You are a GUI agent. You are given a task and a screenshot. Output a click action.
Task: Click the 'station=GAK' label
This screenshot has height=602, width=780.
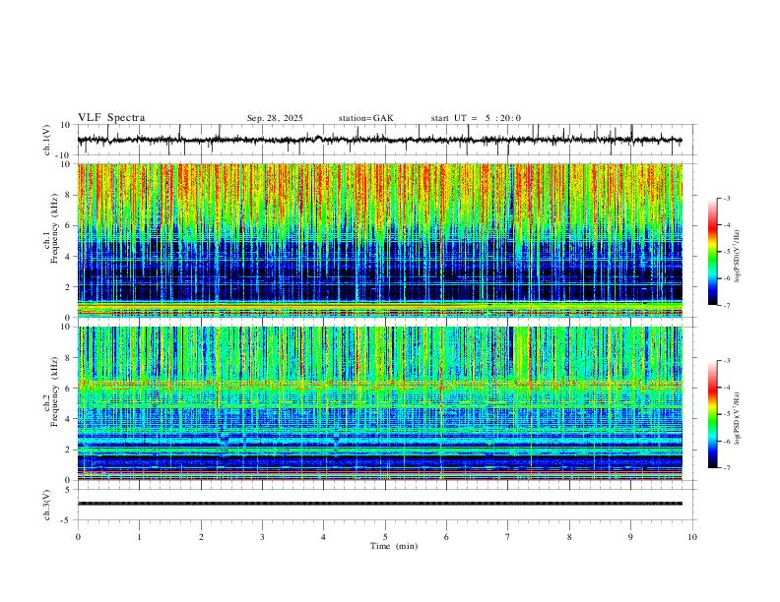(x=365, y=118)
